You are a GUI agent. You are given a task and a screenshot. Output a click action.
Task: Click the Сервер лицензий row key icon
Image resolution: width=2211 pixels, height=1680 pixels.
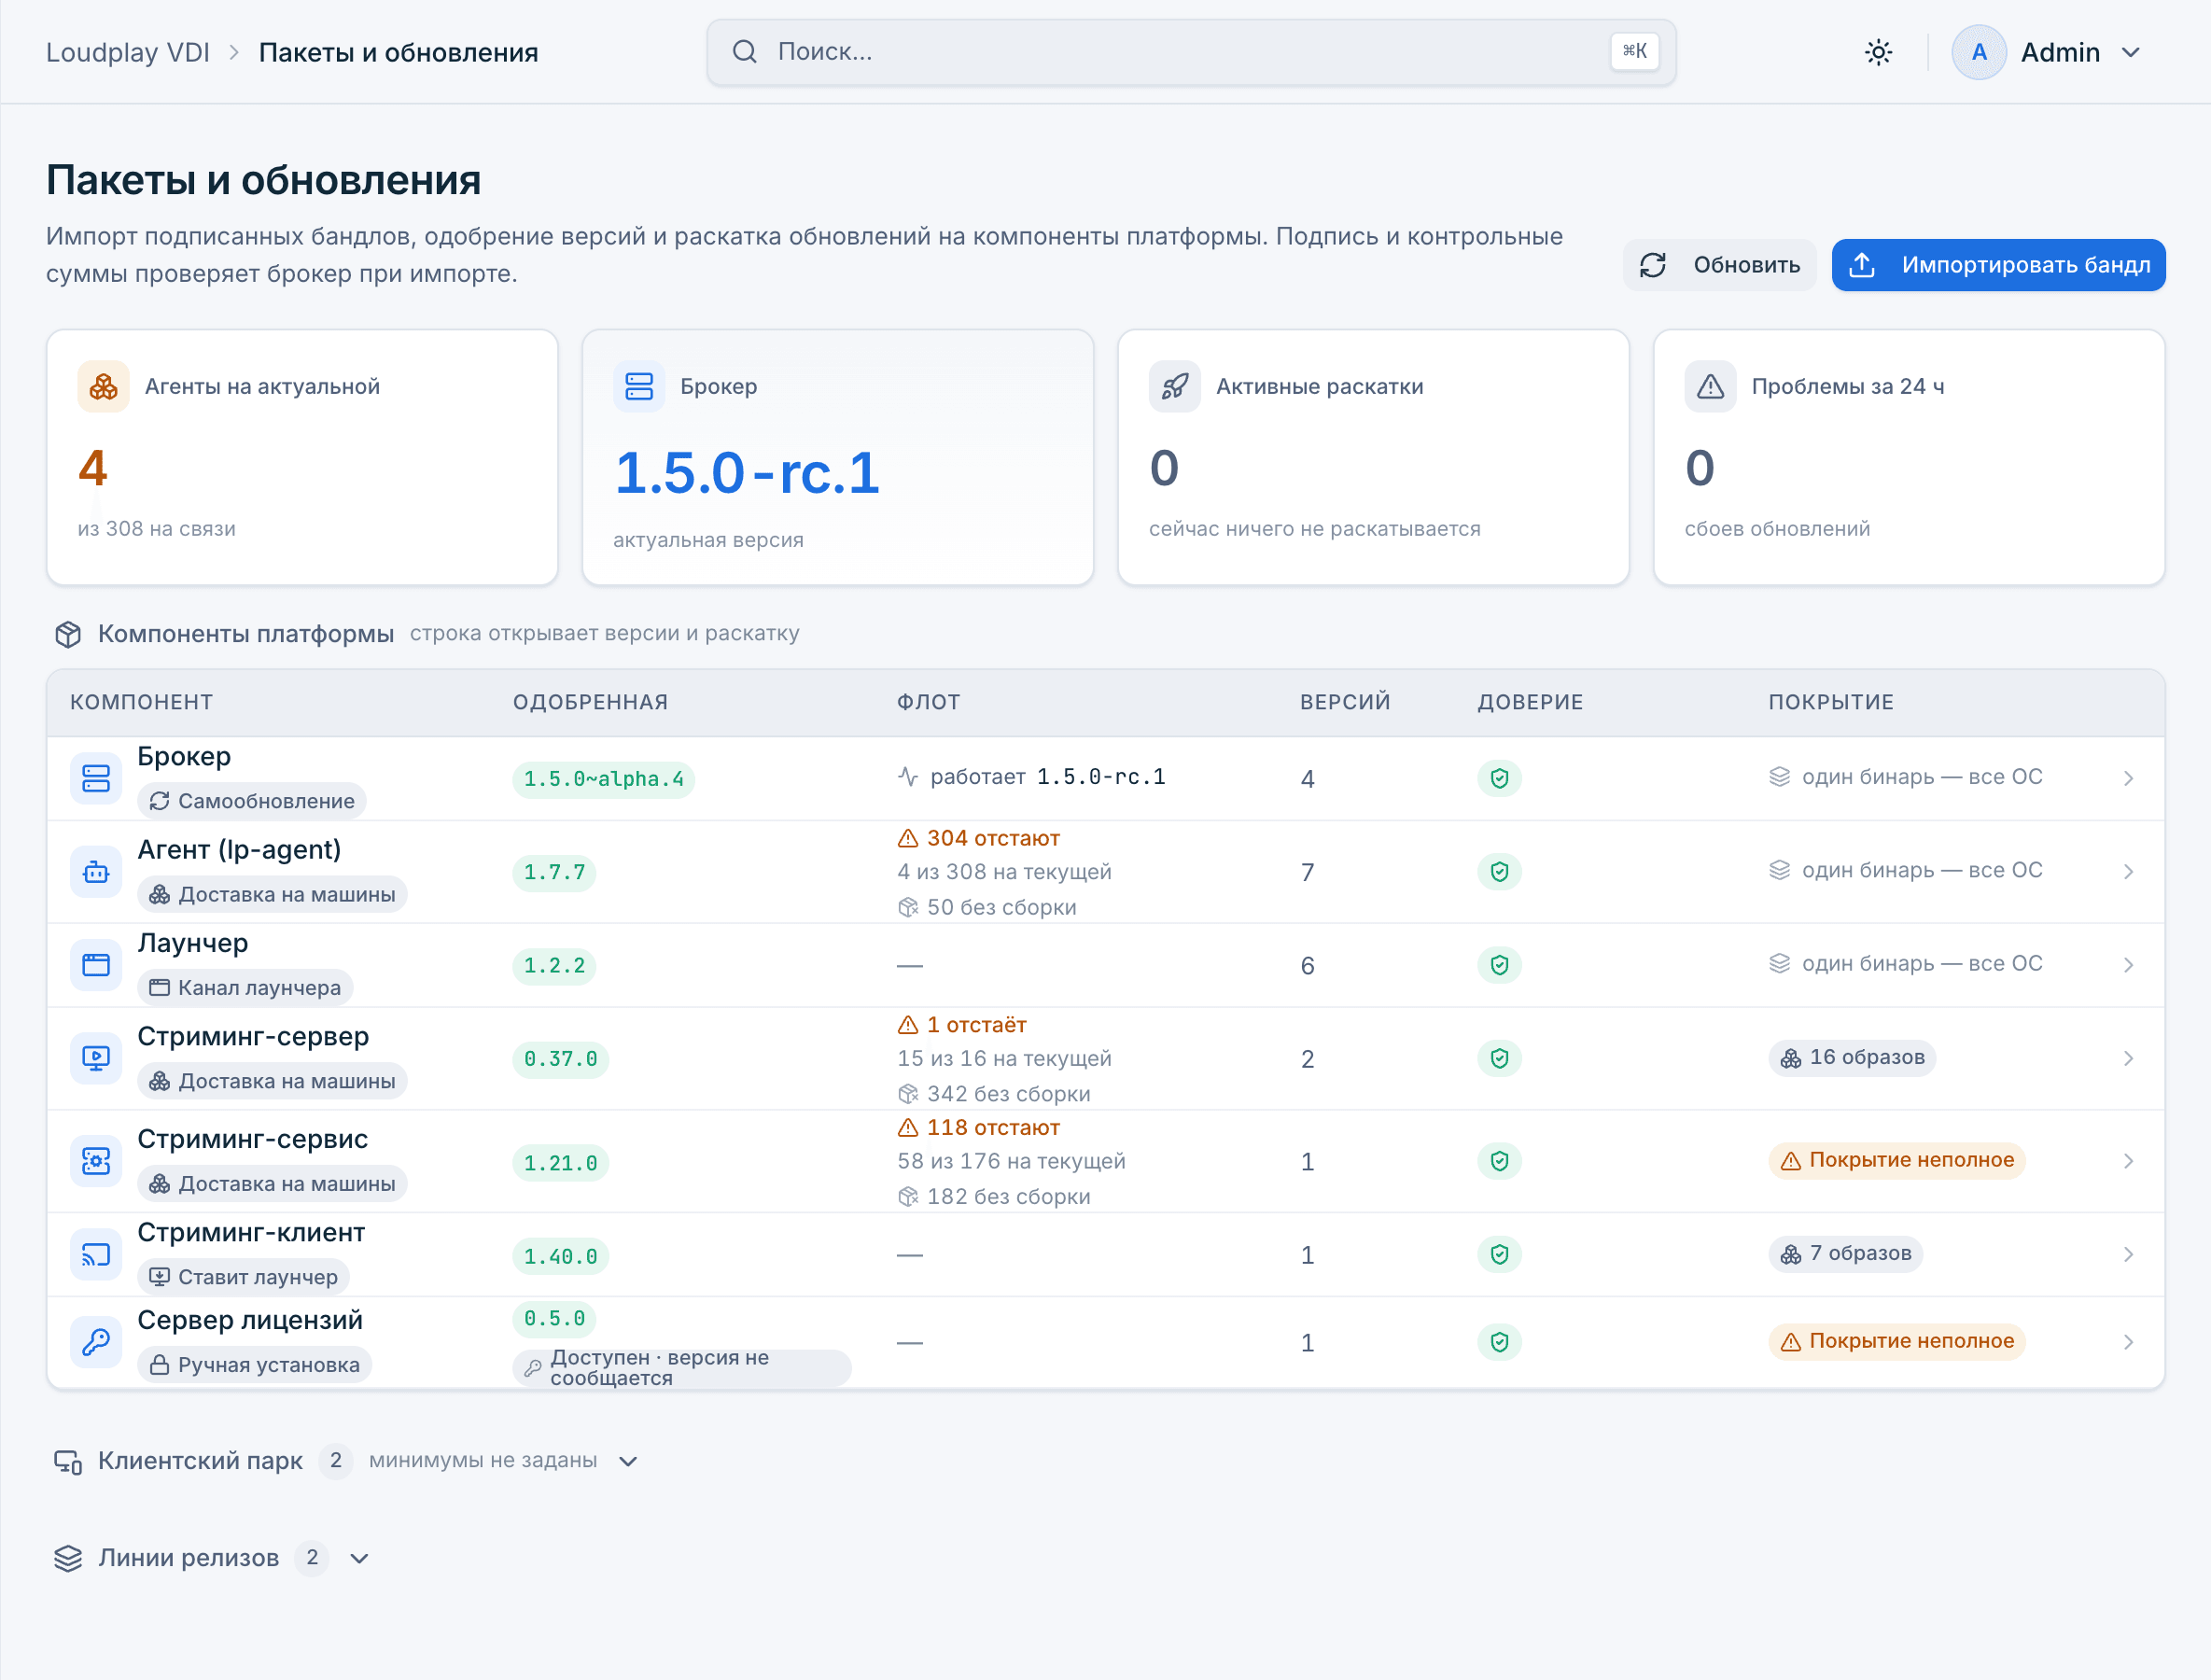tap(96, 1342)
